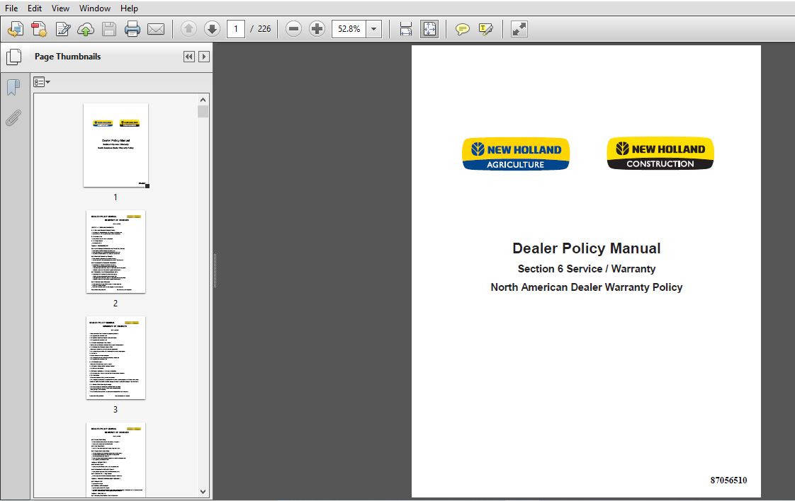Open the View menu
Screen dimensions: 795x501
point(60,8)
